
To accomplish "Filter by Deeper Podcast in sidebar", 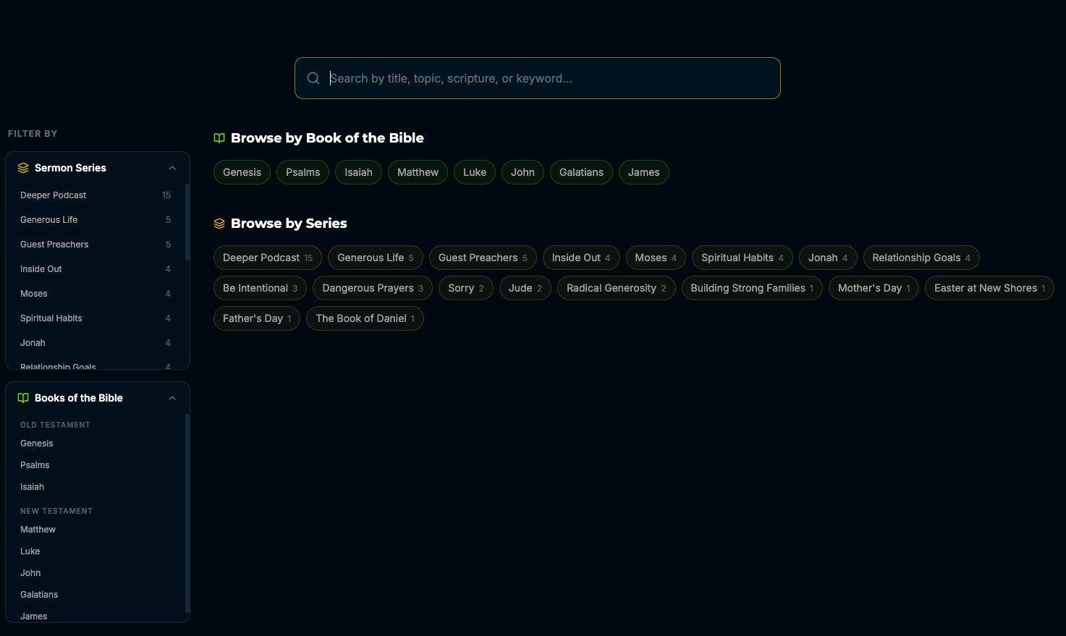I will (x=96, y=195).
